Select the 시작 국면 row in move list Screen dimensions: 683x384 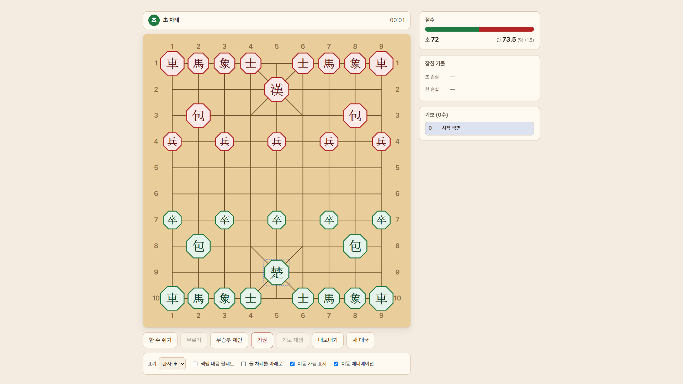480,128
